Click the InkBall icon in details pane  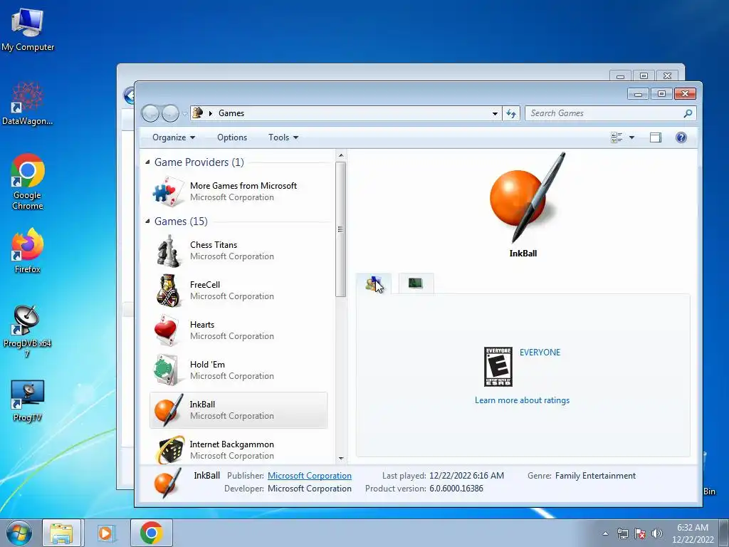click(x=167, y=483)
